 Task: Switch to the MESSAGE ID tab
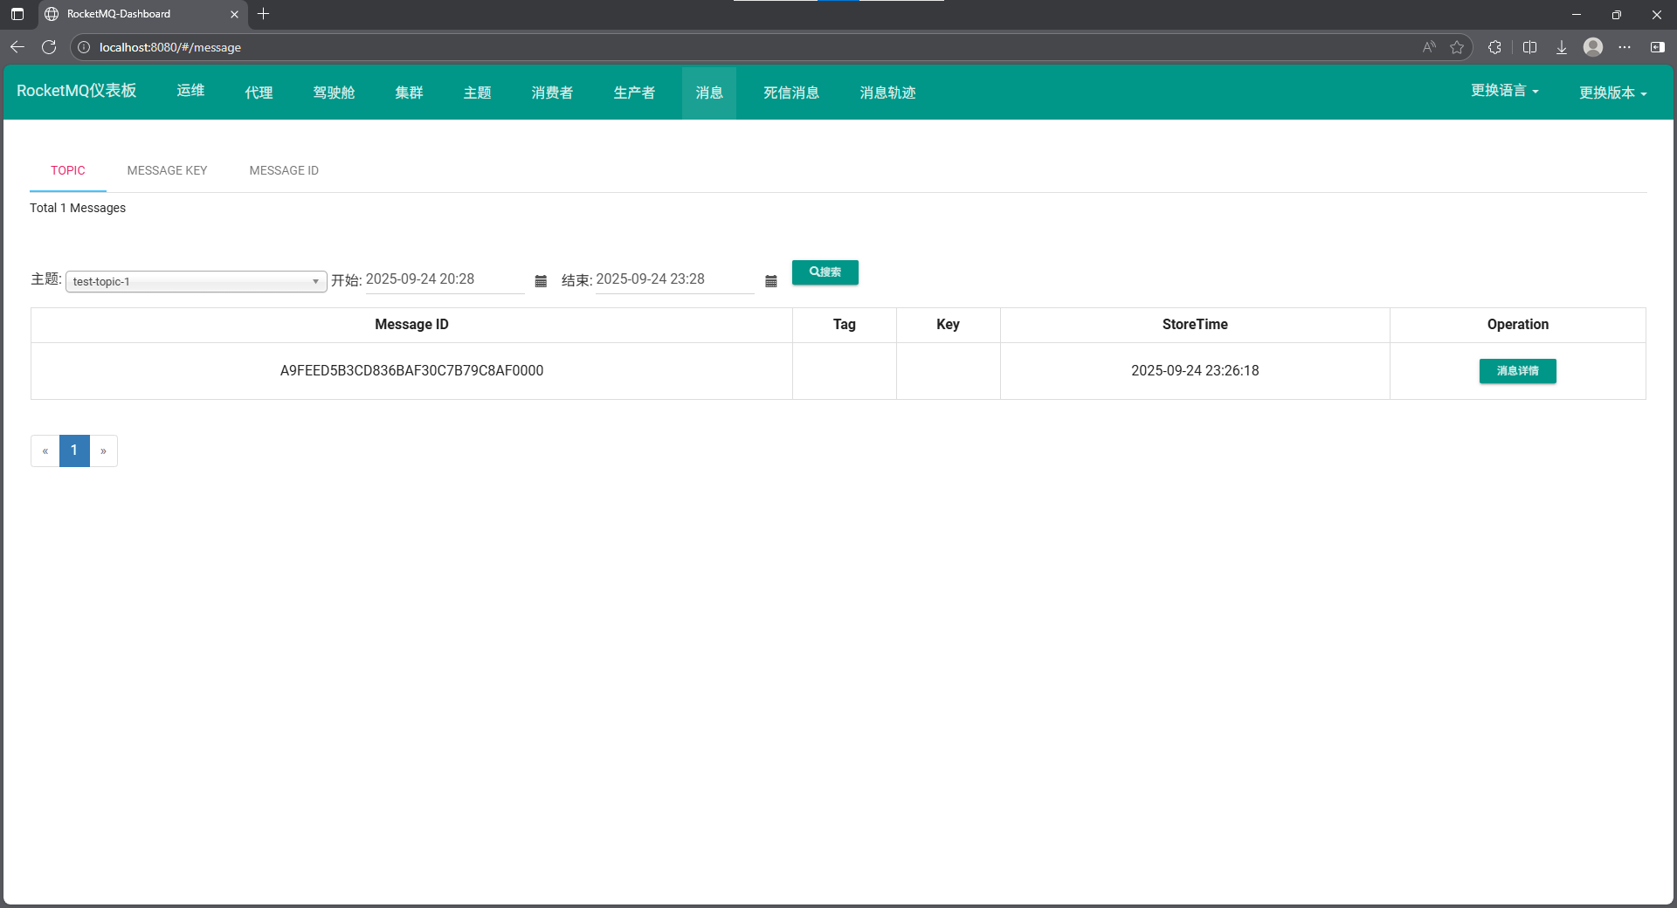(284, 170)
